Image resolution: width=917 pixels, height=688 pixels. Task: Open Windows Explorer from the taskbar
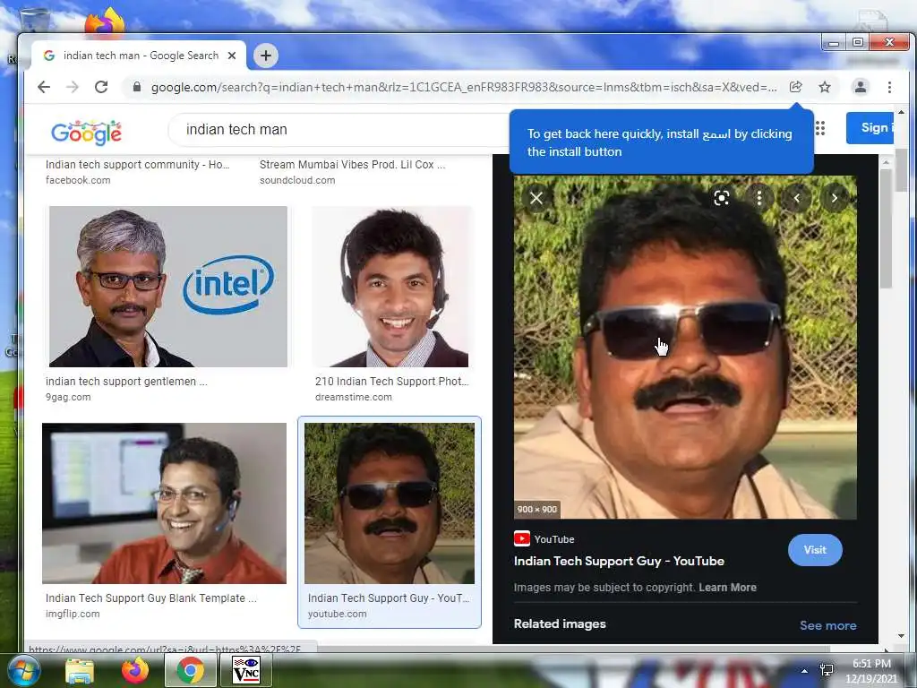tap(80, 670)
